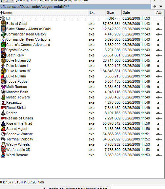Viewport: 165px width, 189px height.
Task: Select the Death Rally file name
Action: [15, 55]
